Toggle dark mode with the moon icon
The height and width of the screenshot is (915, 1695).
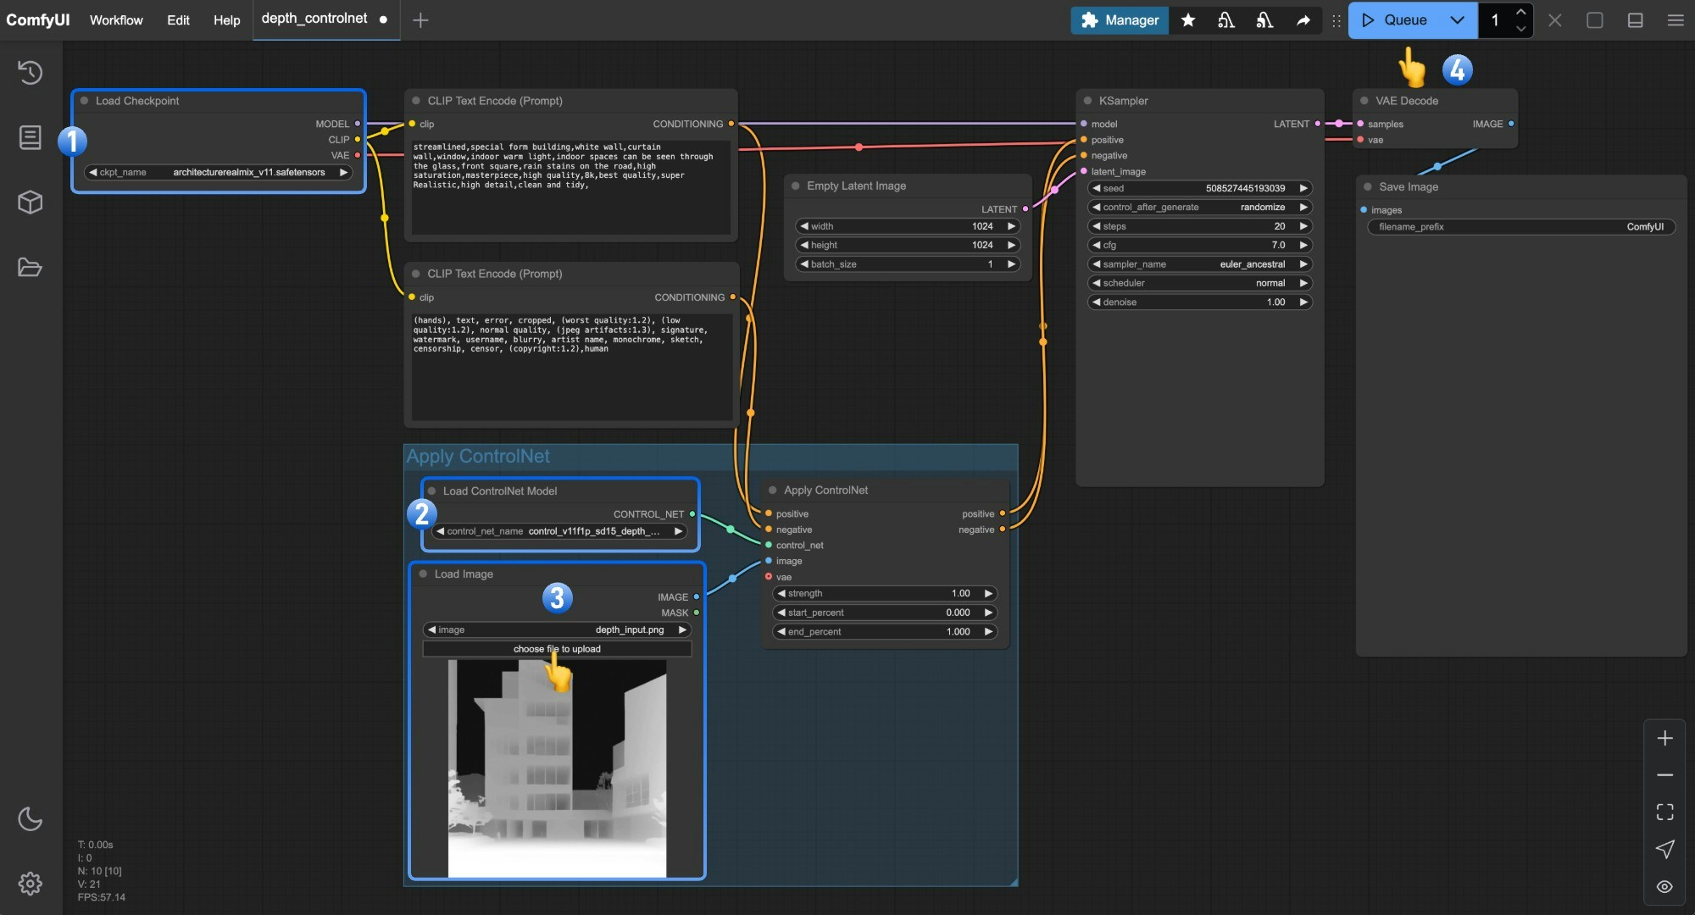coord(30,818)
